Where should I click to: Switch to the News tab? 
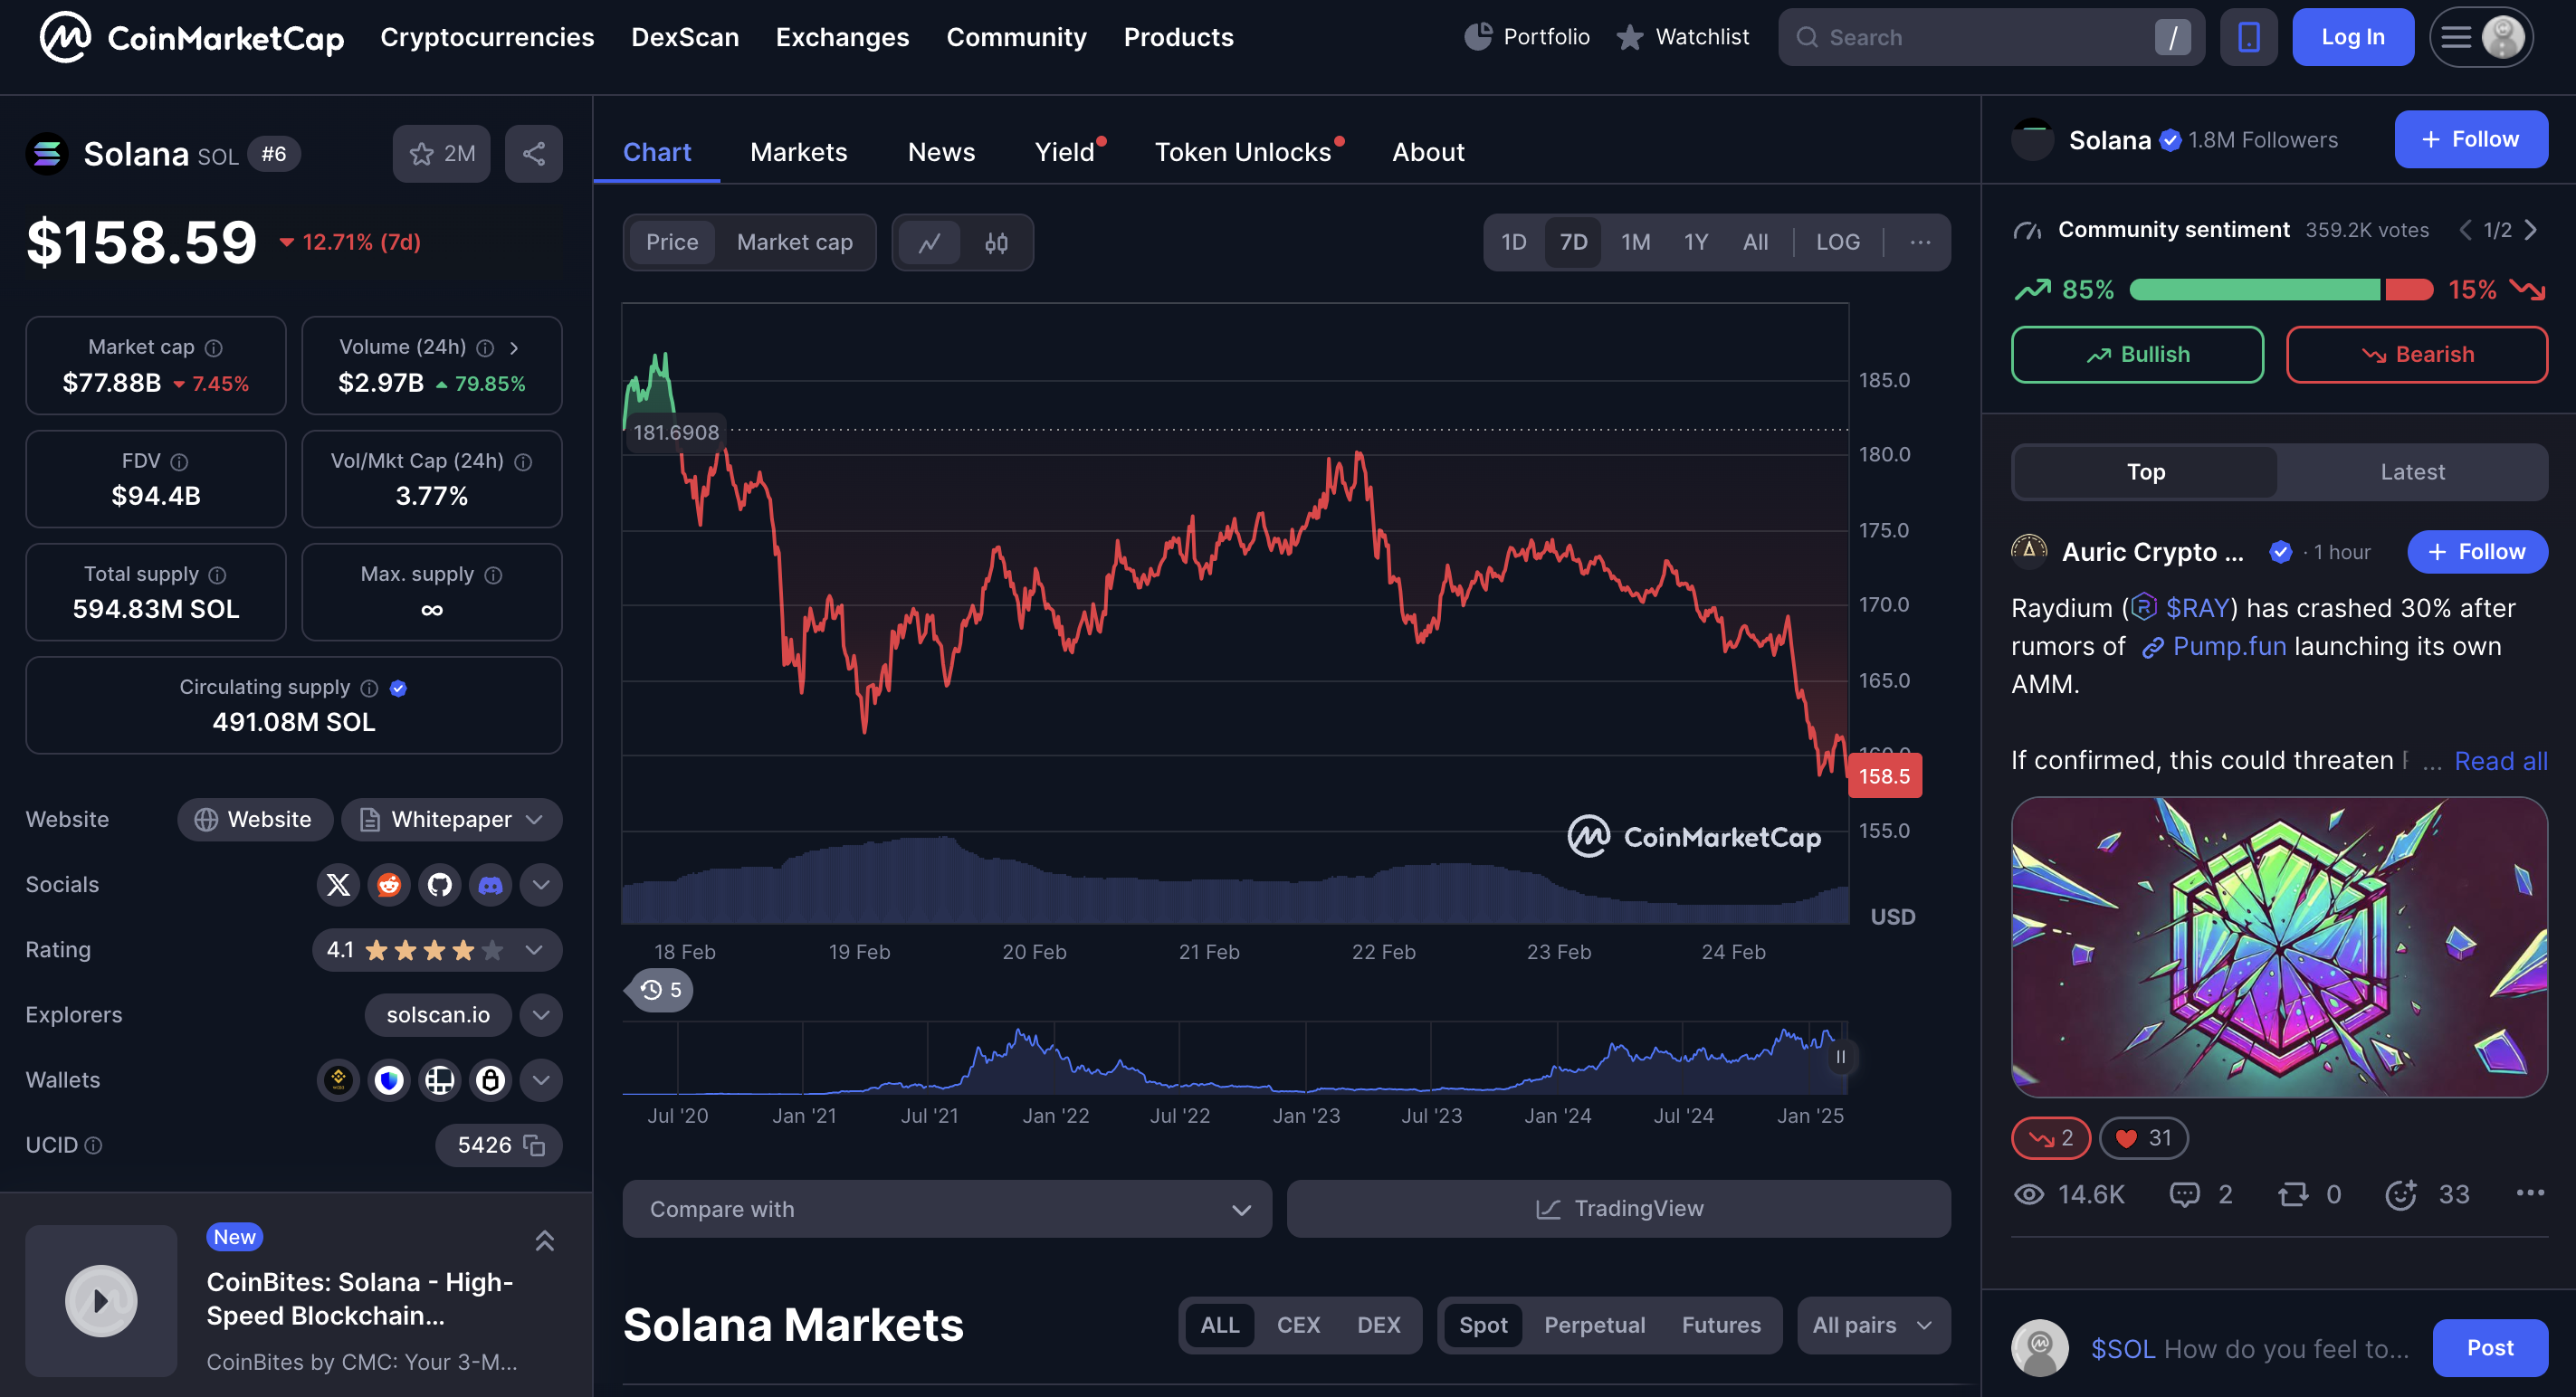click(x=941, y=152)
